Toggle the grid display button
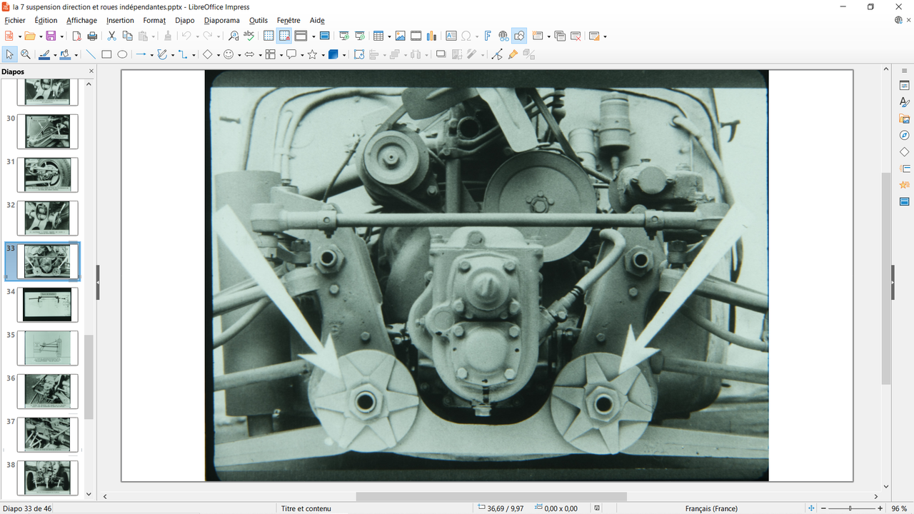The width and height of the screenshot is (914, 514). pyautogui.click(x=268, y=36)
